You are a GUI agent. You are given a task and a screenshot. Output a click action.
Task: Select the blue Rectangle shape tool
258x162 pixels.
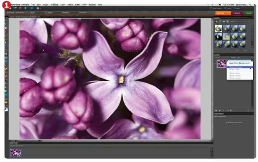6,95
